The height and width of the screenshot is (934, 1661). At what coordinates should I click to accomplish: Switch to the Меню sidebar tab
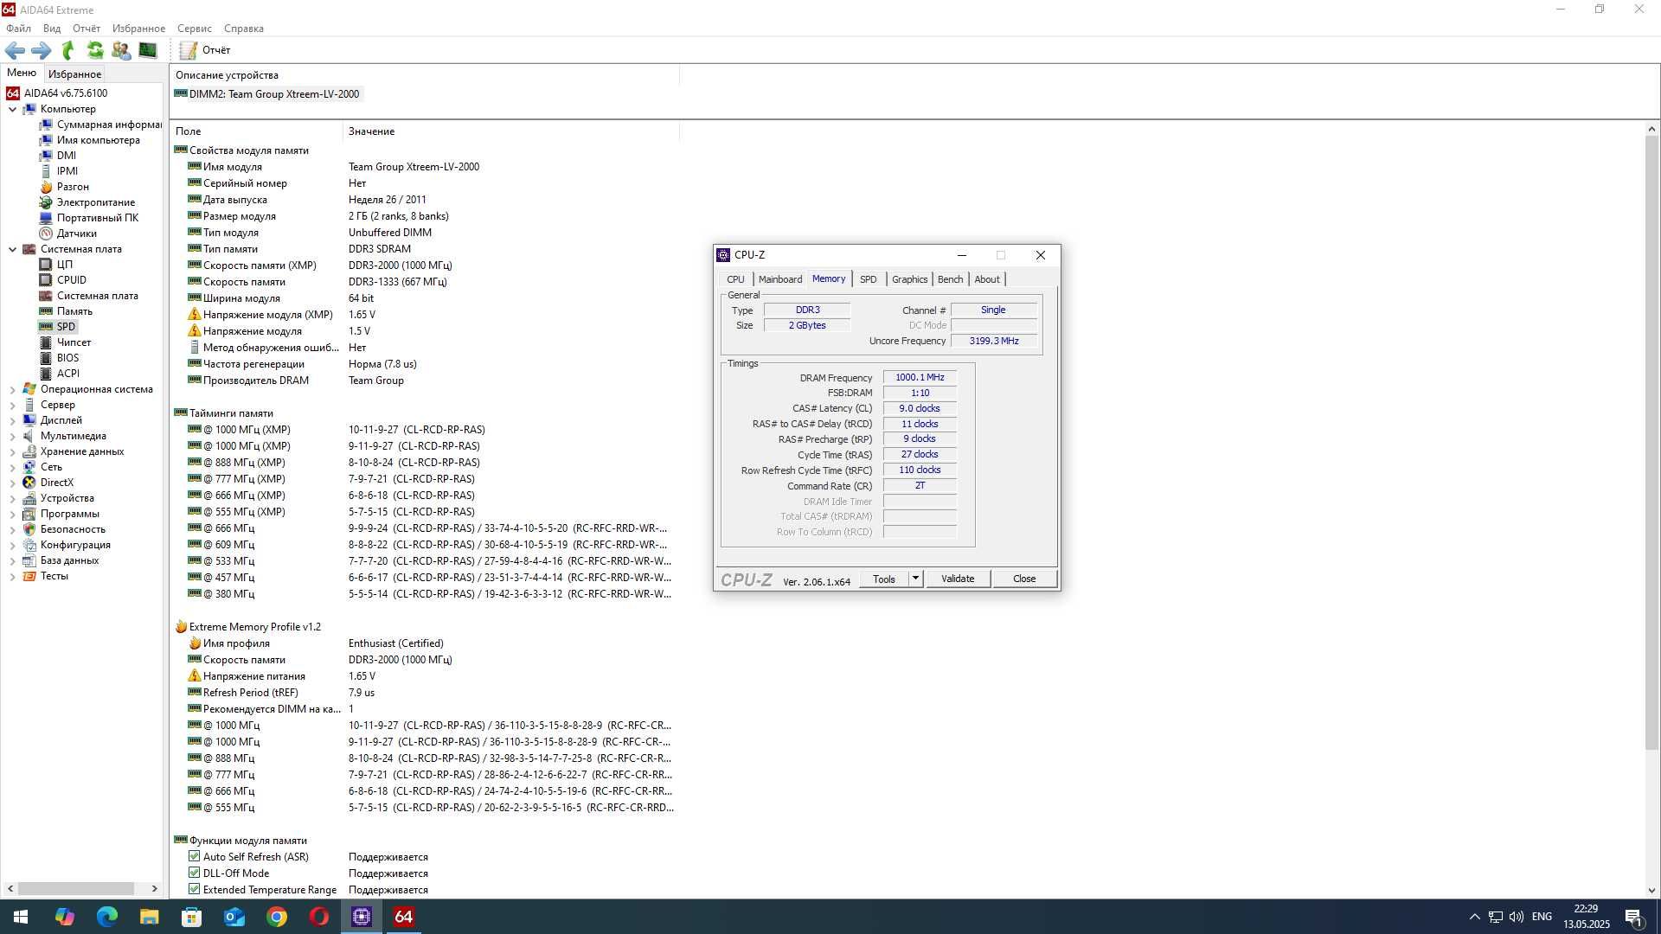(x=22, y=74)
